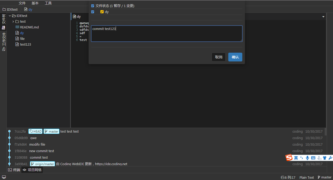333x180 pixels.
Task: Click the 确认 button to confirm commit
Action: (235, 57)
